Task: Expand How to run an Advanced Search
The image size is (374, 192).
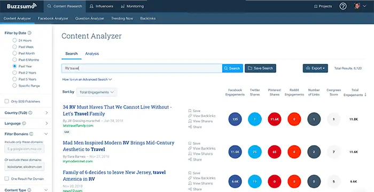Action: pos(87,79)
